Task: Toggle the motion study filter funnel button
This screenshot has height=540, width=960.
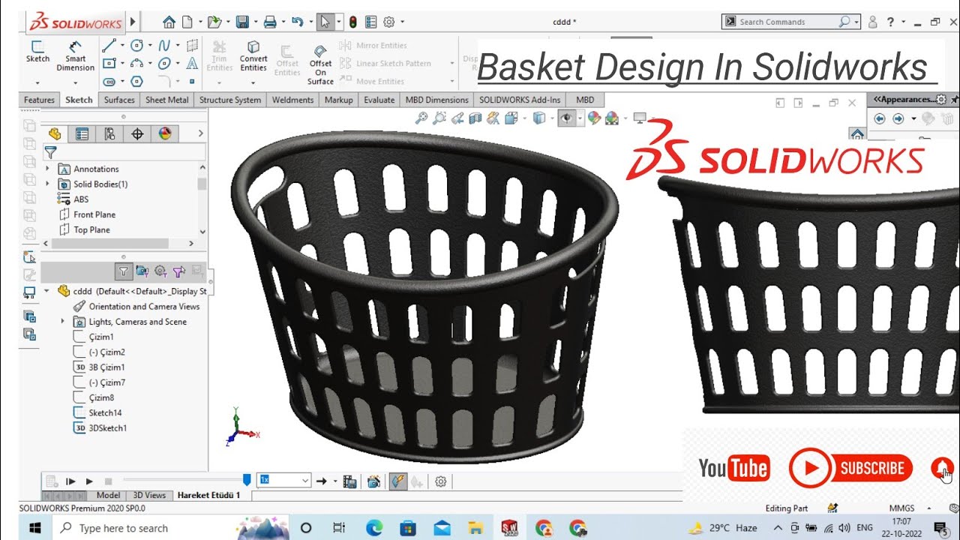Action: [124, 271]
